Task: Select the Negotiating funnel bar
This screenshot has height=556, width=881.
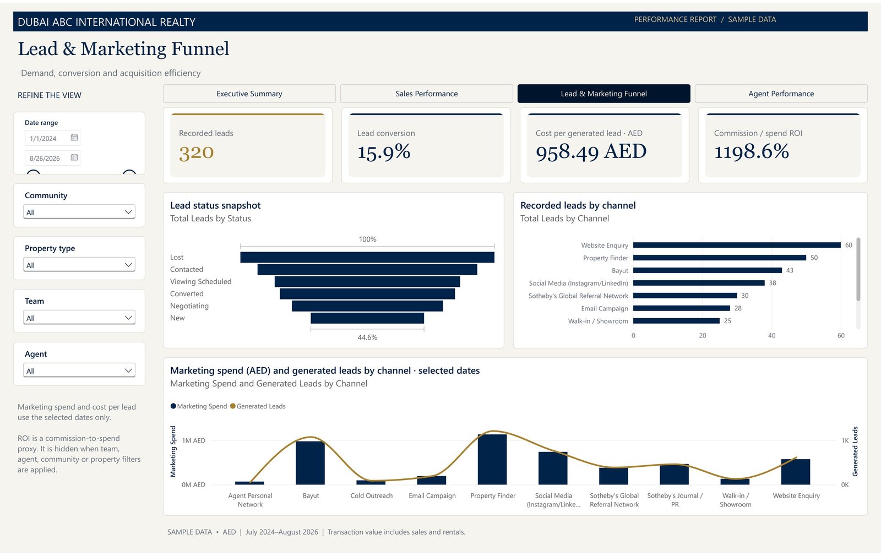Action: click(367, 306)
